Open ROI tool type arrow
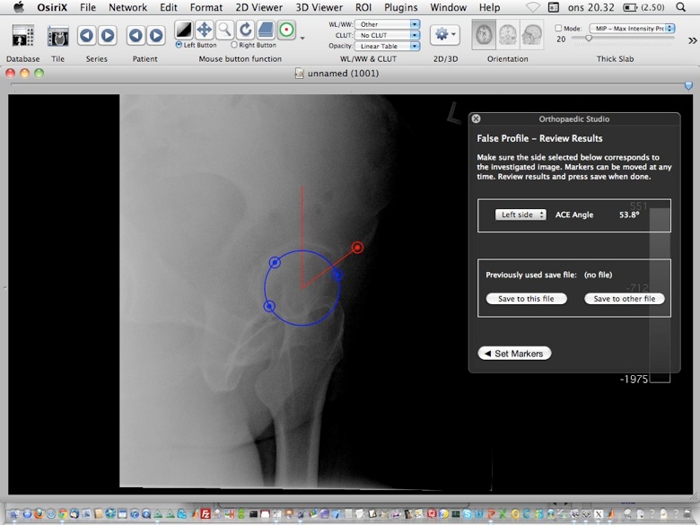The height and width of the screenshot is (525, 700). pos(302,39)
